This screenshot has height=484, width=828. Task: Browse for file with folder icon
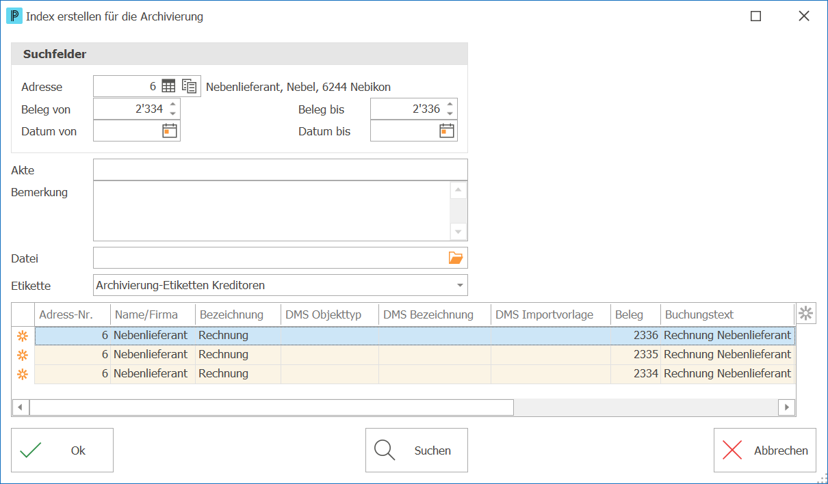click(456, 258)
